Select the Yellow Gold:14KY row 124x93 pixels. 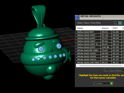click(x=100, y=38)
